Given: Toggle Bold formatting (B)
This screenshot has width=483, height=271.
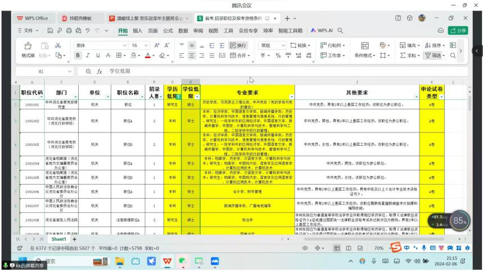Looking at the screenshot, I should [79, 56].
